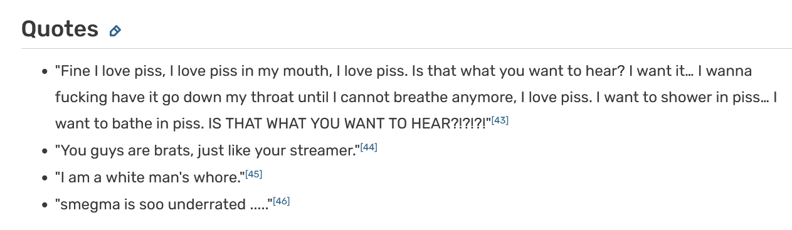Screen dimensions: 792x230
Task: Open footnote reference [44]
Action: point(369,147)
